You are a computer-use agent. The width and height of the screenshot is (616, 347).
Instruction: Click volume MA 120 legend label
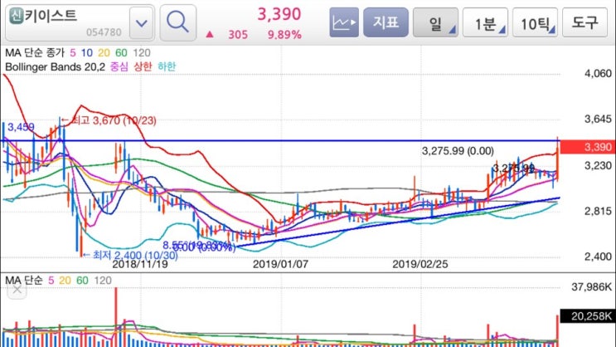(103, 280)
